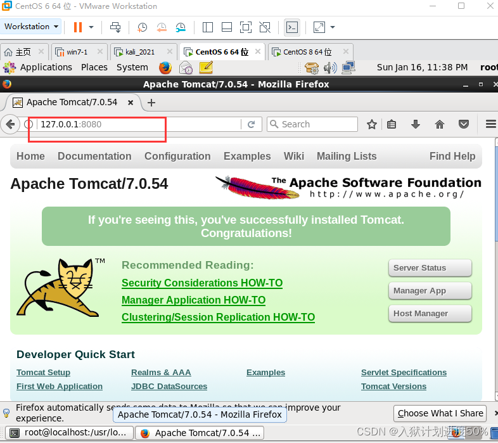Open the Wiki nav link
Image resolution: width=498 pixels, height=443 pixels.
coord(294,157)
